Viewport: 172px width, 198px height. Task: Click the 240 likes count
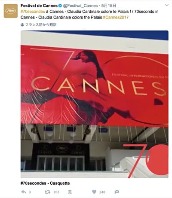pyautogui.click(x=102, y=192)
